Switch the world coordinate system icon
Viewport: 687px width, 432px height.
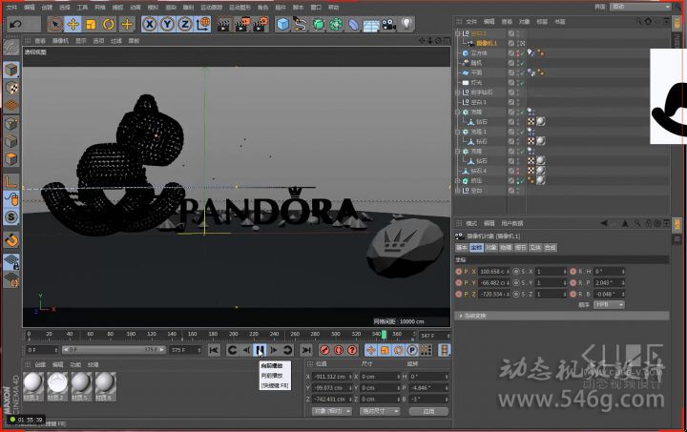(x=202, y=24)
